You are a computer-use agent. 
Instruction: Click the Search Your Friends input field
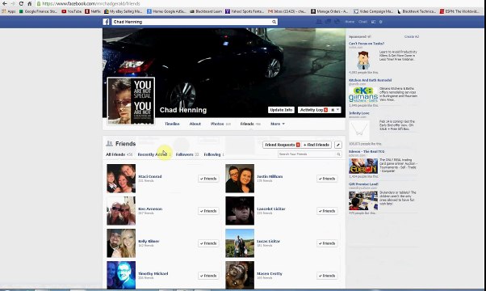click(310, 154)
